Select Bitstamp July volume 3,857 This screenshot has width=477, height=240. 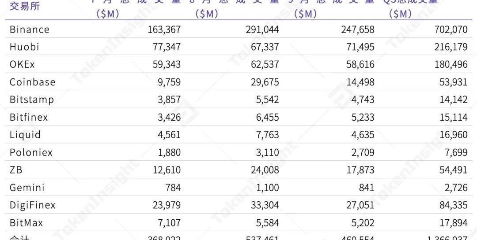click(169, 100)
